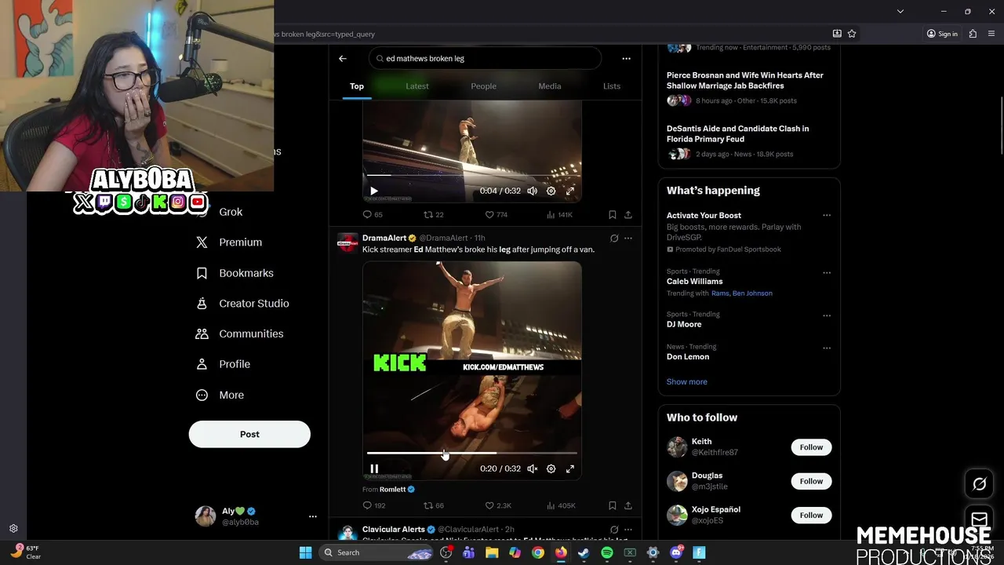Go back with the search page arrow
This screenshot has height=565, width=1004.
click(343, 59)
